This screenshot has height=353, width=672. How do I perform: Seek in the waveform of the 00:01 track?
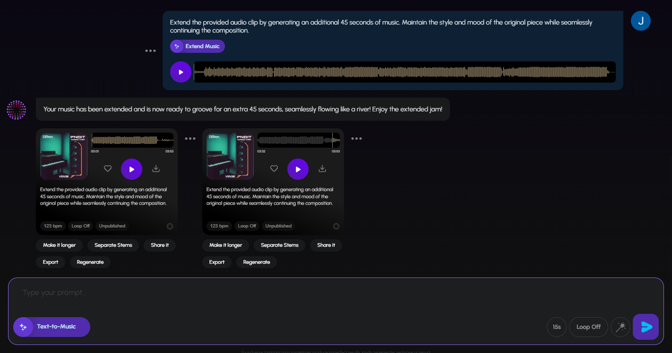click(132, 140)
